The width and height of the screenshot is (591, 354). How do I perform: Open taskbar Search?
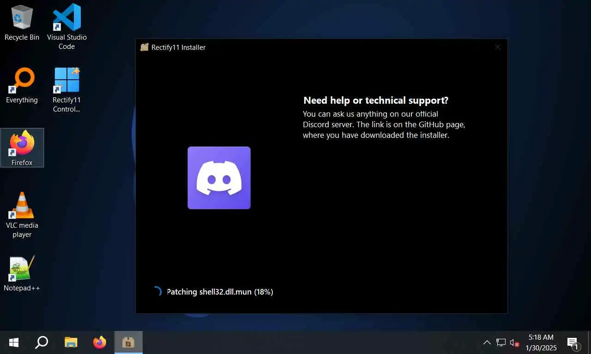[x=42, y=342]
